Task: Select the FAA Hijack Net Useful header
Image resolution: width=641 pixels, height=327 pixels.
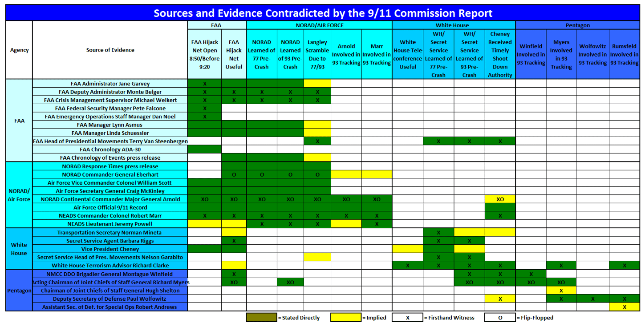Action: pos(234,54)
